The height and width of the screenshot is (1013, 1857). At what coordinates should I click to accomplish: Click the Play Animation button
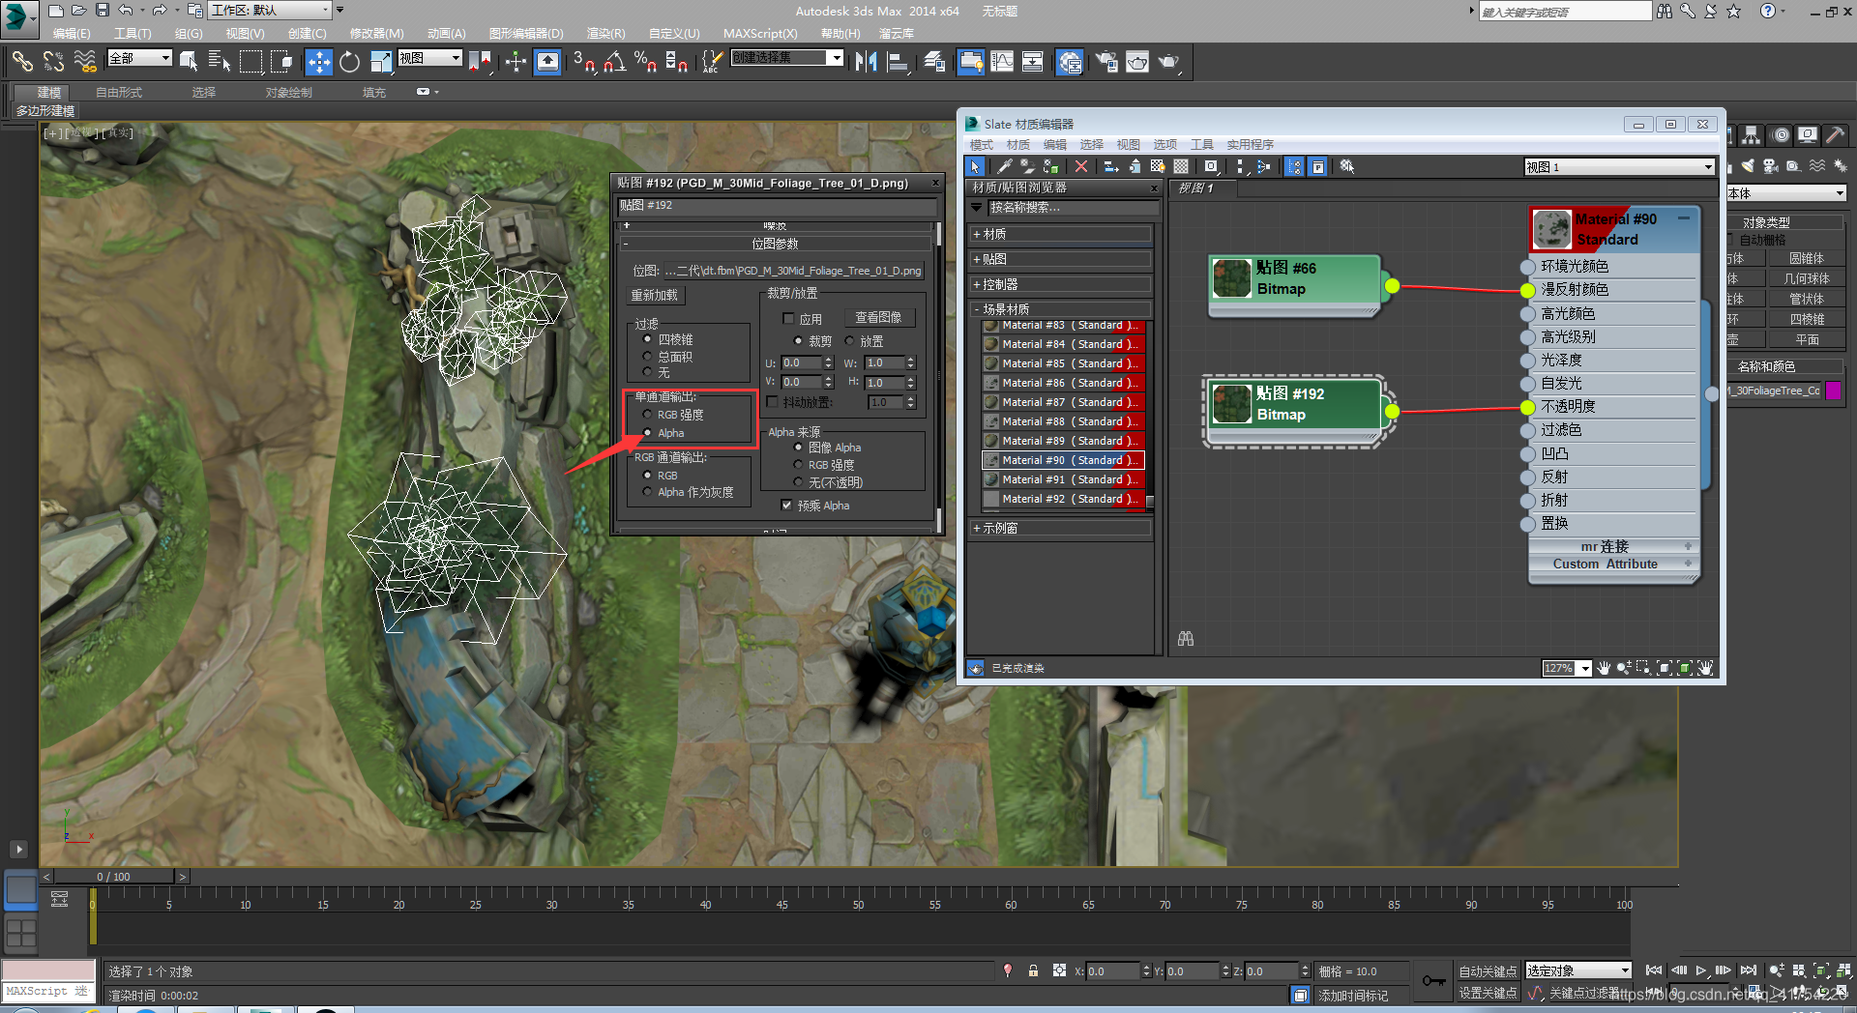[1701, 970]
